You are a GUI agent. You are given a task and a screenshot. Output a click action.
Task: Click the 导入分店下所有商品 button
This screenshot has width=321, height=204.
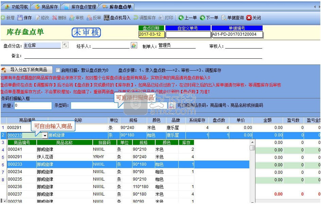click(27, 70)
